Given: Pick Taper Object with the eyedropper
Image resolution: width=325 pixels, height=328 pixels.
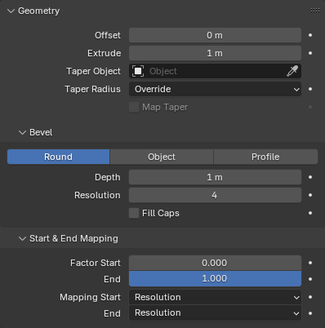Looking at the screenshot, I should 292,71.
